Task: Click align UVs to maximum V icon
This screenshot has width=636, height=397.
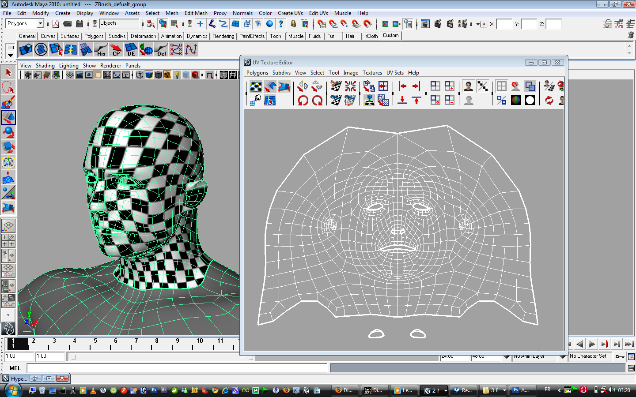Action: [x=416, y=100]
